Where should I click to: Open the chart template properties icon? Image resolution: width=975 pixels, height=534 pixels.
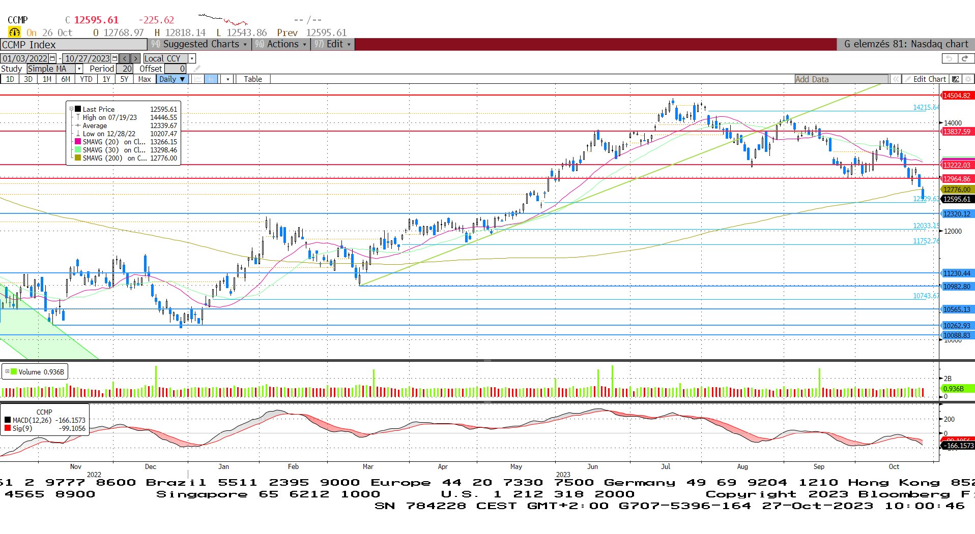[x=956, y=79]
